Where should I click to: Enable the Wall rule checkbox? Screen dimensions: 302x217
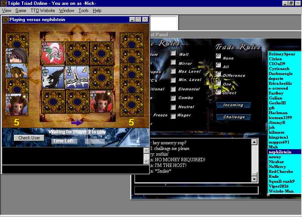coord(173,53)
